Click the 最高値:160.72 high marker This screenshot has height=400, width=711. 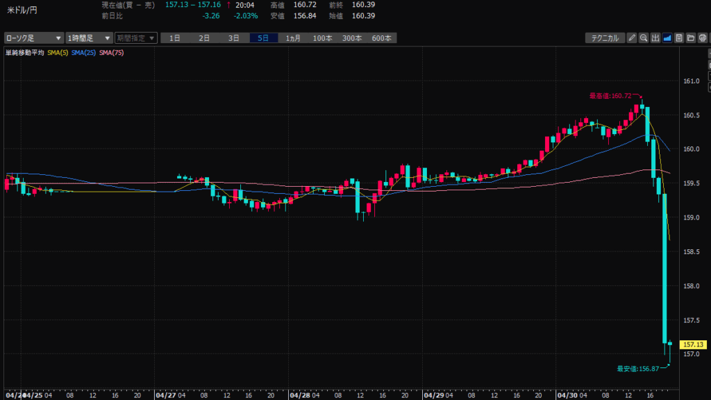610,96
